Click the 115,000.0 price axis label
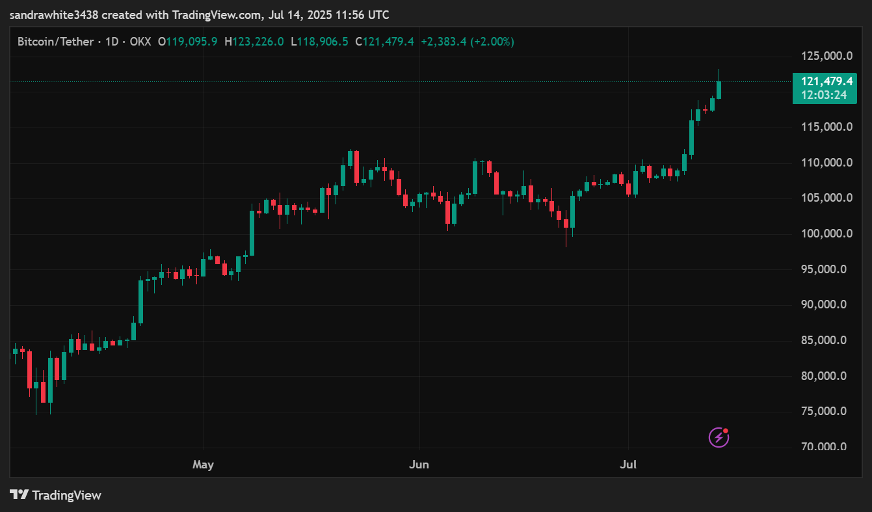 [x=826, y=127]
